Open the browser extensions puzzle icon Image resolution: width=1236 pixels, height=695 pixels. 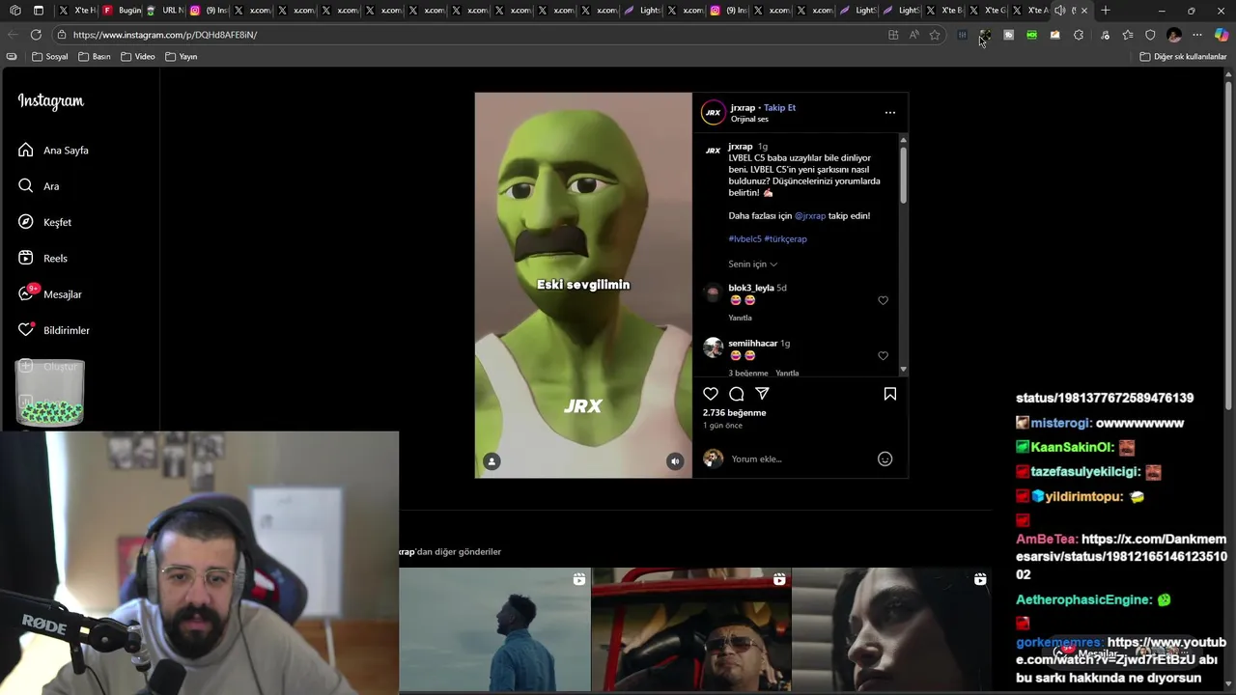1079,35
